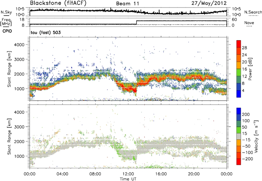262x181 pixels.
Task: Click the frequency step-up near 13:00 UT
Action: 137,23
